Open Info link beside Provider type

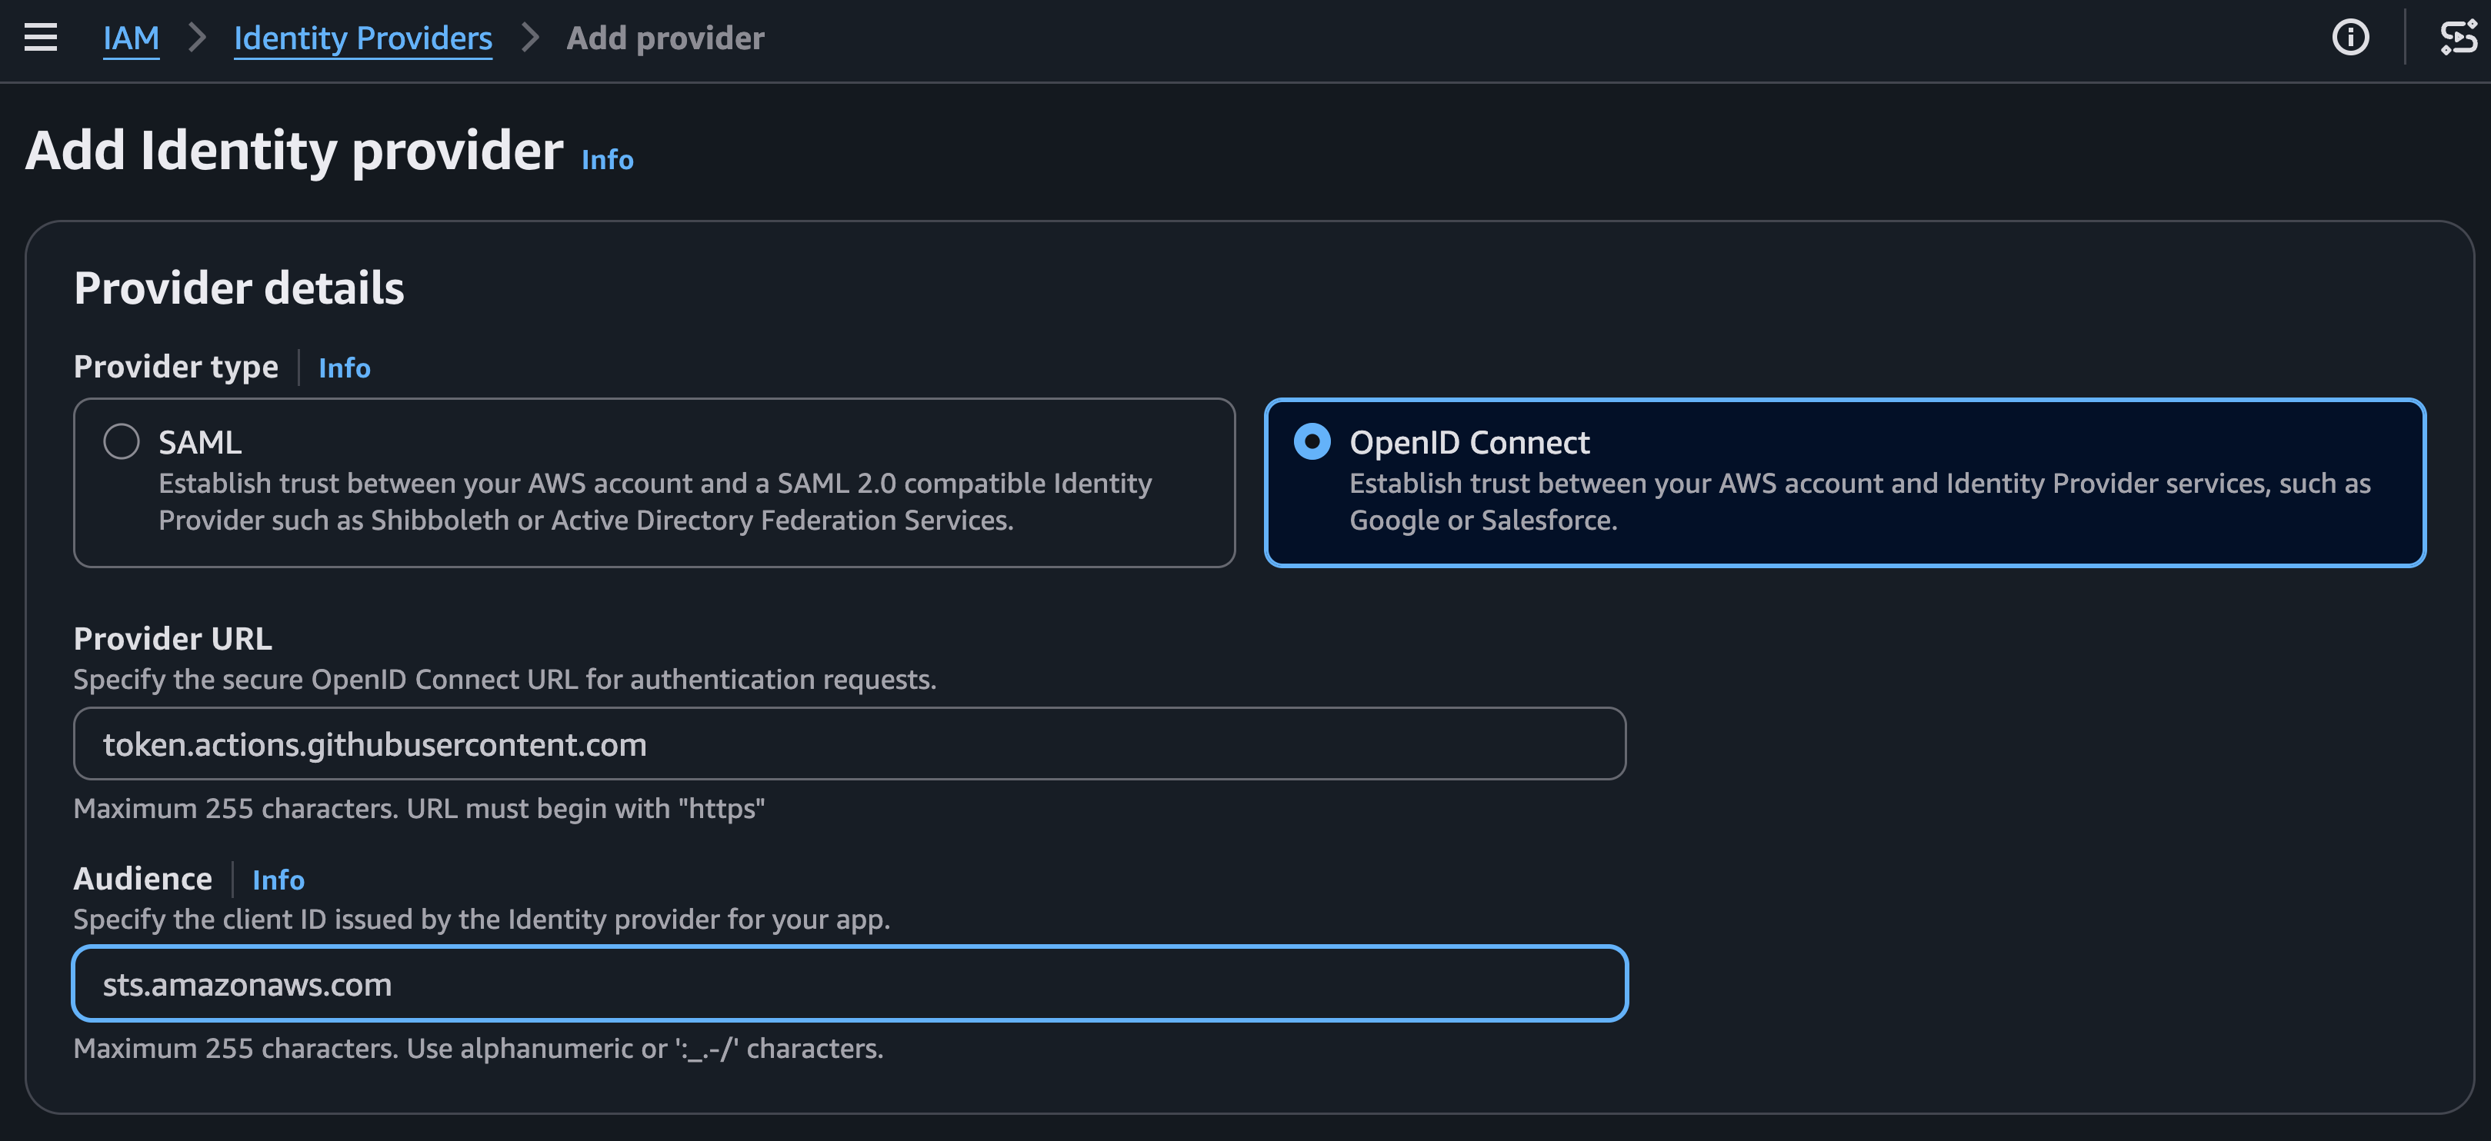tap(344, 368)
